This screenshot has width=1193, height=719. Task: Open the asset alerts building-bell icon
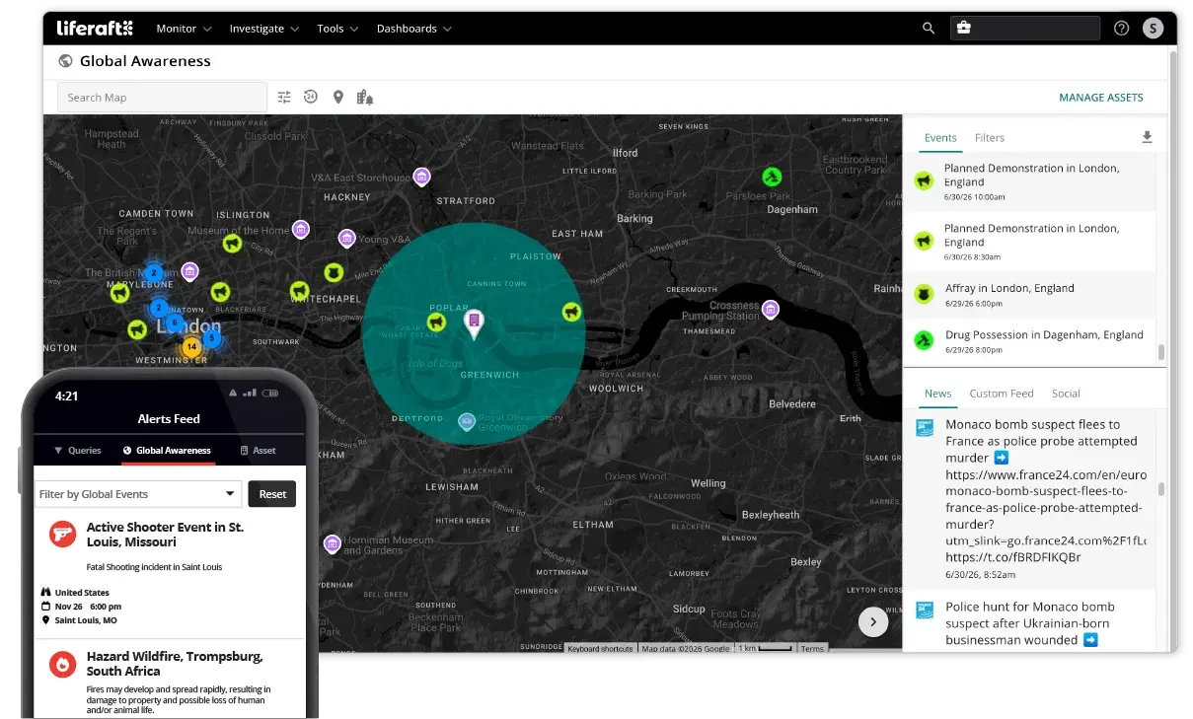click(x=365, y=97)
